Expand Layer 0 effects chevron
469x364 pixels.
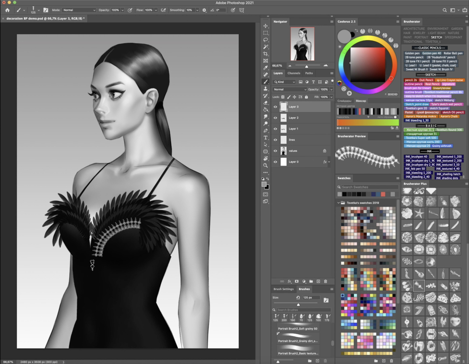pos(329,162)
